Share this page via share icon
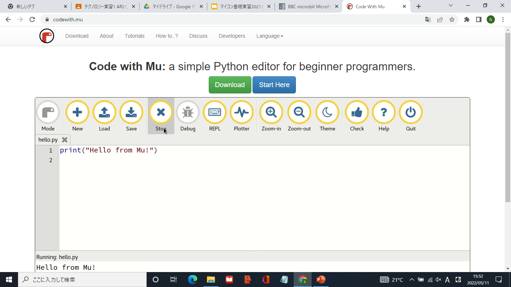The width and height of the screenshot is (511, 287). [x=440, y=19]
